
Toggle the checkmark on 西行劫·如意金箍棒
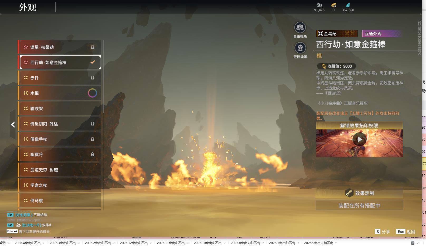click(93, 62)
